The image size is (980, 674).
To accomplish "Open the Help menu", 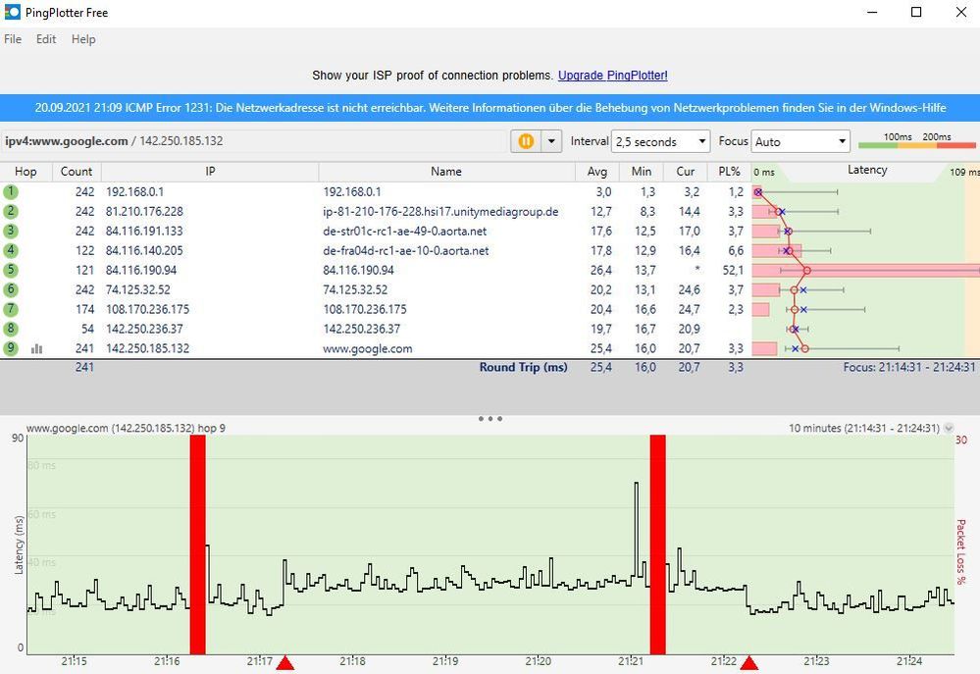I will pyautogui.click(x=83, y=39).
